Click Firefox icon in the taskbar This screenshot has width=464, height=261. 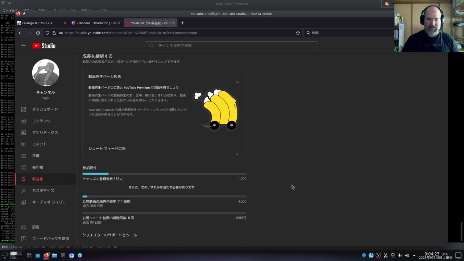46,255
